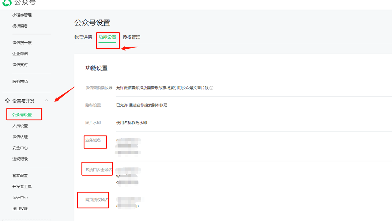
Task: Click the 网页授权域名 setting label
Action: coord(97,200)
